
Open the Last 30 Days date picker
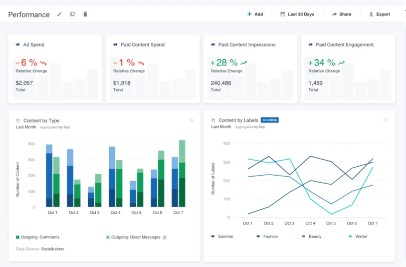click(297, 14)
